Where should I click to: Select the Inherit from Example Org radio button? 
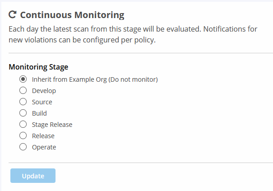[23, 79]
